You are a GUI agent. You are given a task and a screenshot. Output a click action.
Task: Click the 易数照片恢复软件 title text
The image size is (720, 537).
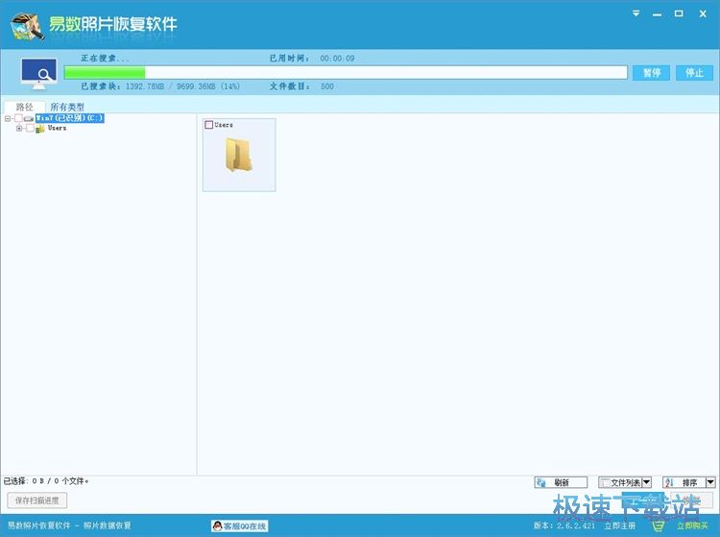point(113,24)
